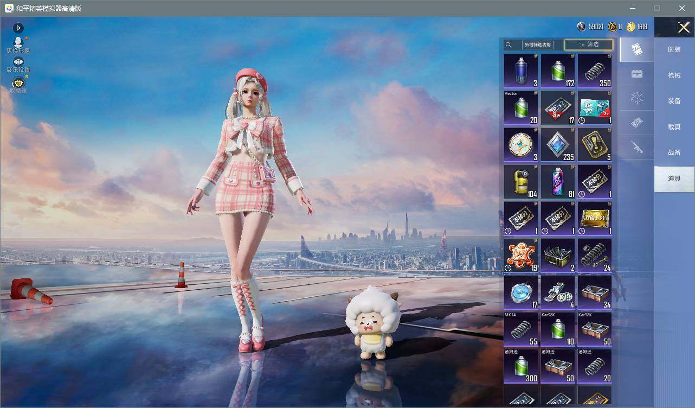Select the ticket sub-category icon

[637, 123]
